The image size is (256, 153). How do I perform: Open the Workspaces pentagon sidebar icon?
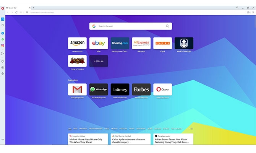3,25
